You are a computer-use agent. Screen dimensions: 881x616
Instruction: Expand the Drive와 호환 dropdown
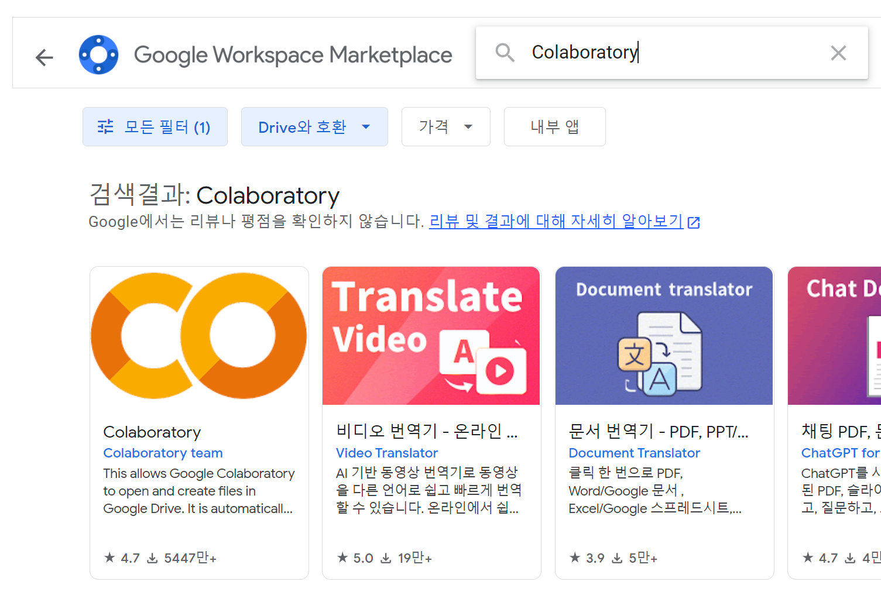point(314,127)
